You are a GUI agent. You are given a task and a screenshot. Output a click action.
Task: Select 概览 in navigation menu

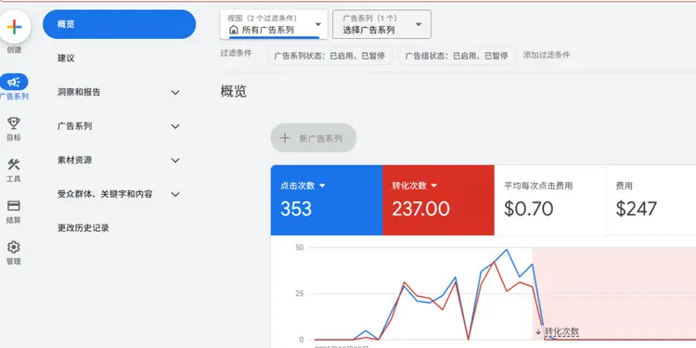pyautogui.click(x=119, y=24)
